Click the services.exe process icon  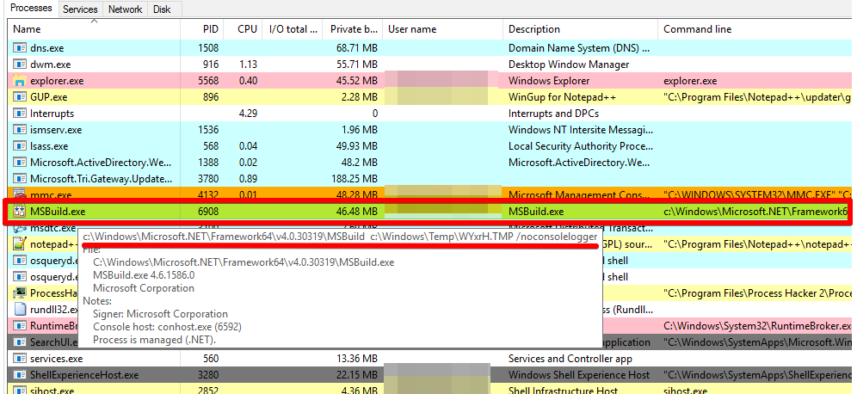pyautogui.click(x=19, y=359)
